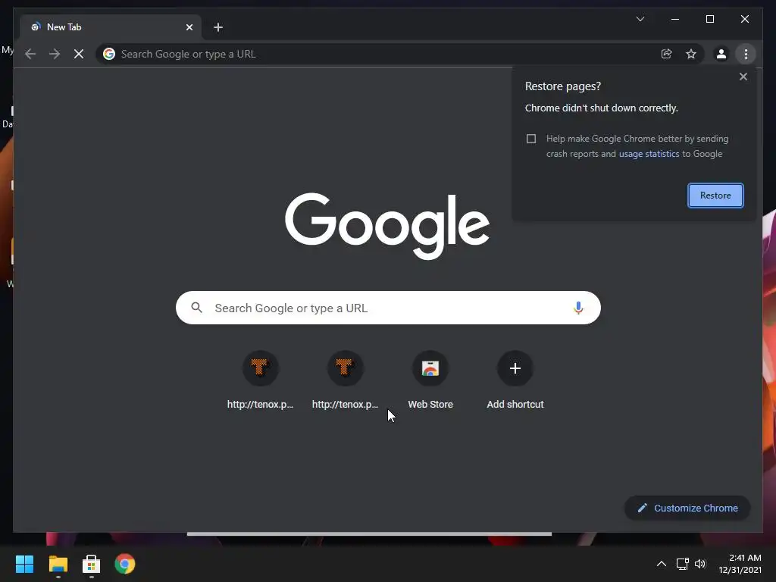Click the Google icon in address bar
Viewport: 776px width, 582px height.
(x=109, y=54)
